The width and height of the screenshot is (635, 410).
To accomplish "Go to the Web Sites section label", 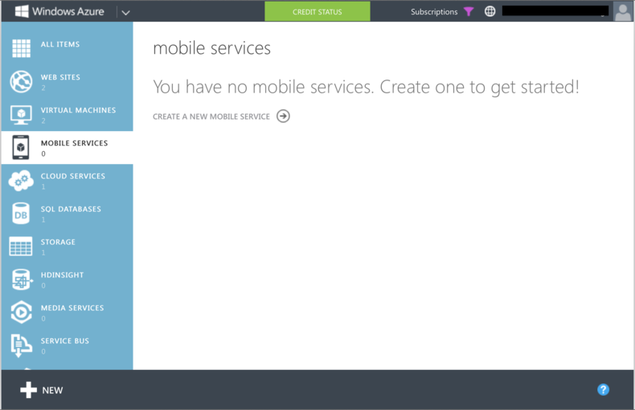I will [x=60, y=77].
